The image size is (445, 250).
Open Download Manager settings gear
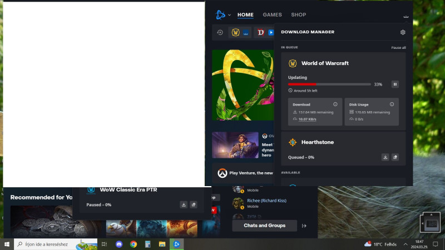403,32
